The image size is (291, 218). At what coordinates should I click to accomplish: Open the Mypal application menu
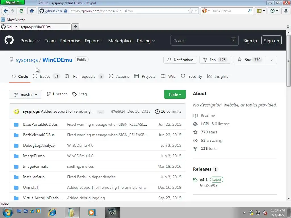pyautogui.click(x=12, y=2)
